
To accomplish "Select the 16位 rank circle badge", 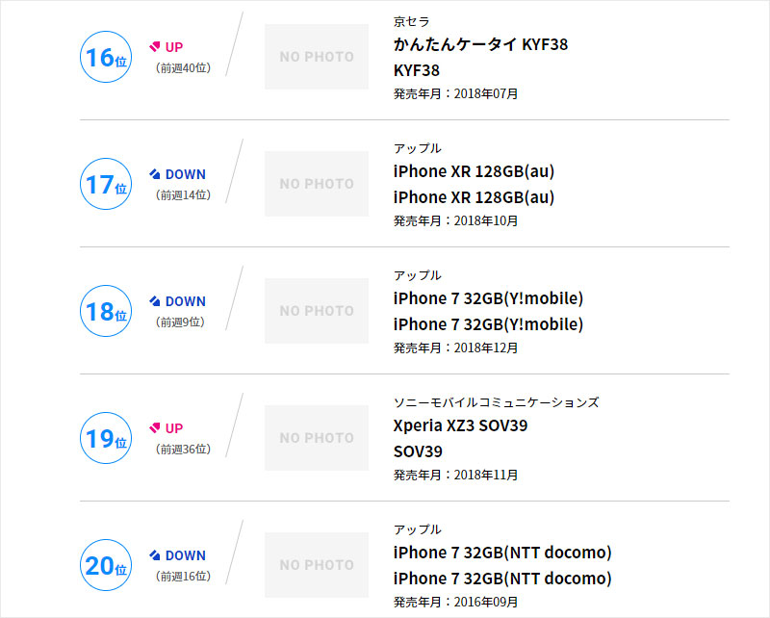I will [106, 57].
